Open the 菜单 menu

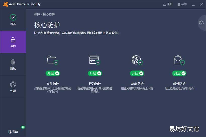[x=182, y=4]
